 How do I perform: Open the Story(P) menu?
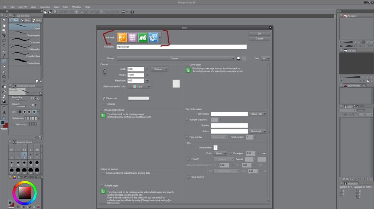23,7
